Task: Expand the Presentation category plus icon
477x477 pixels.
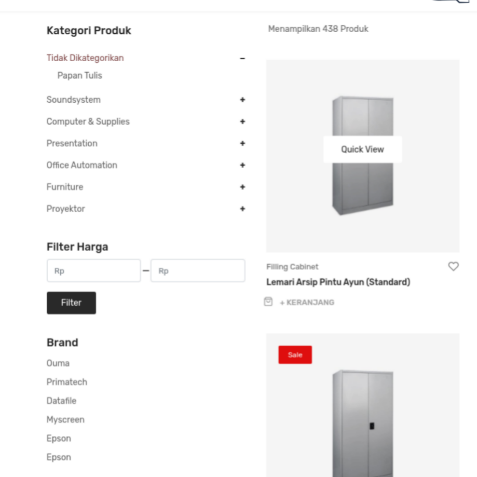Action: [x=242, y=143]
